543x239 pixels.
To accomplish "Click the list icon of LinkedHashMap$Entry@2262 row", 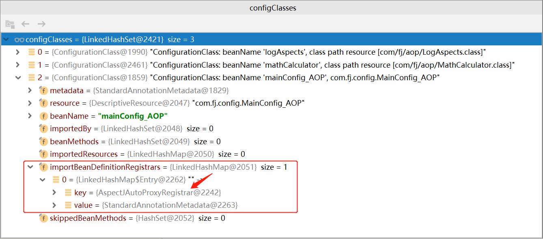I will point(56,179).
